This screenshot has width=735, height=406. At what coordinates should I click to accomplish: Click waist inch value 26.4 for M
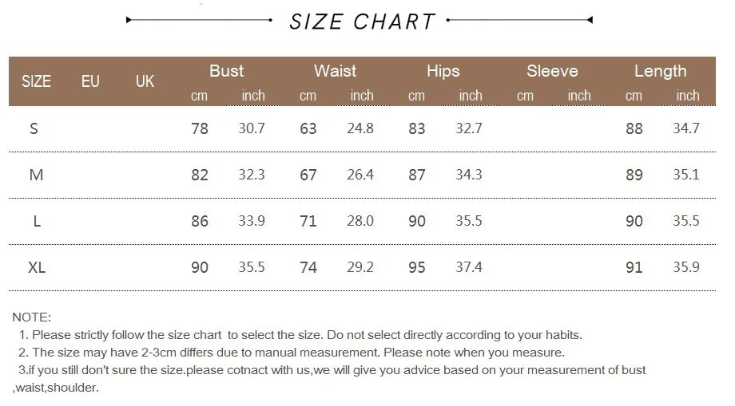pos(360,175)
